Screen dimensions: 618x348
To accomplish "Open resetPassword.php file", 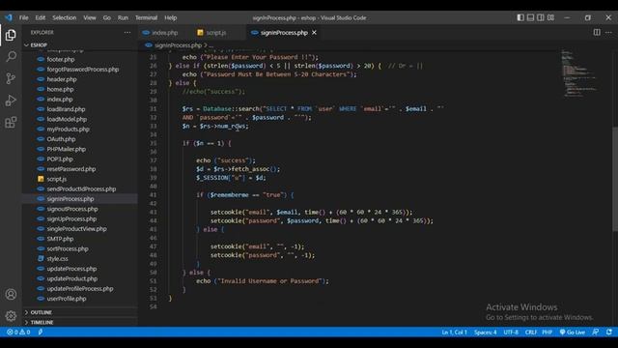I will pos(71,169).
